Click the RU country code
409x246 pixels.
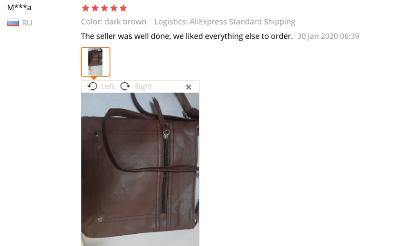pyautogui.click(x=27, y=23)
